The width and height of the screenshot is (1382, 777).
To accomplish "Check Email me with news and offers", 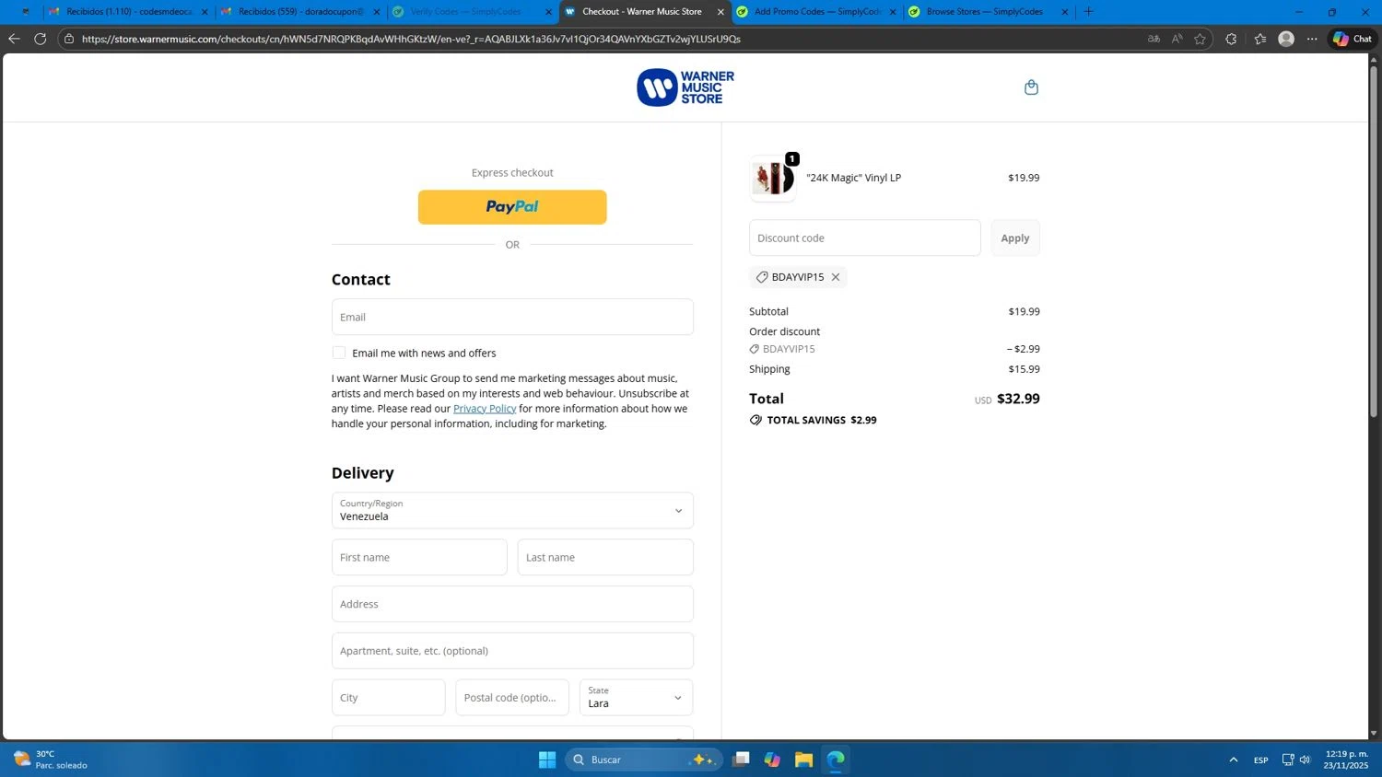I will point(339,353).
